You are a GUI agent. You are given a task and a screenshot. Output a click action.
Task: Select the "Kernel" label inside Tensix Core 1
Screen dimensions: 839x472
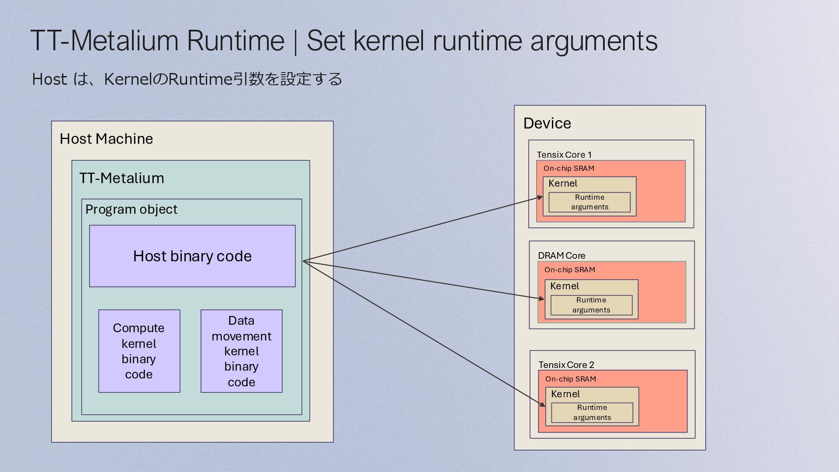[x=563, y=184]
